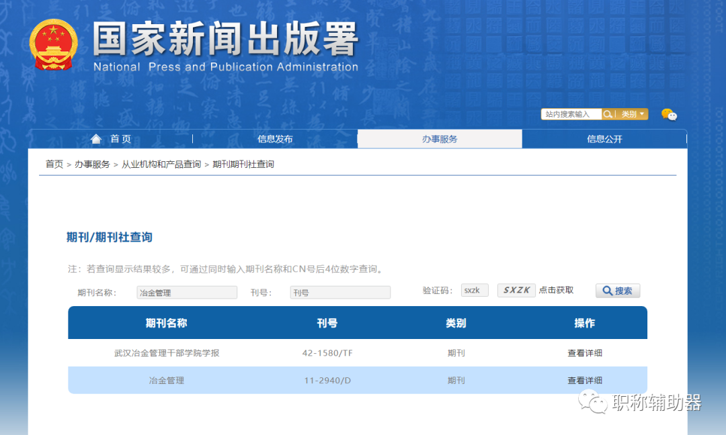Click the 搜索 search button
726x435 pixels.
coord(617,290)
